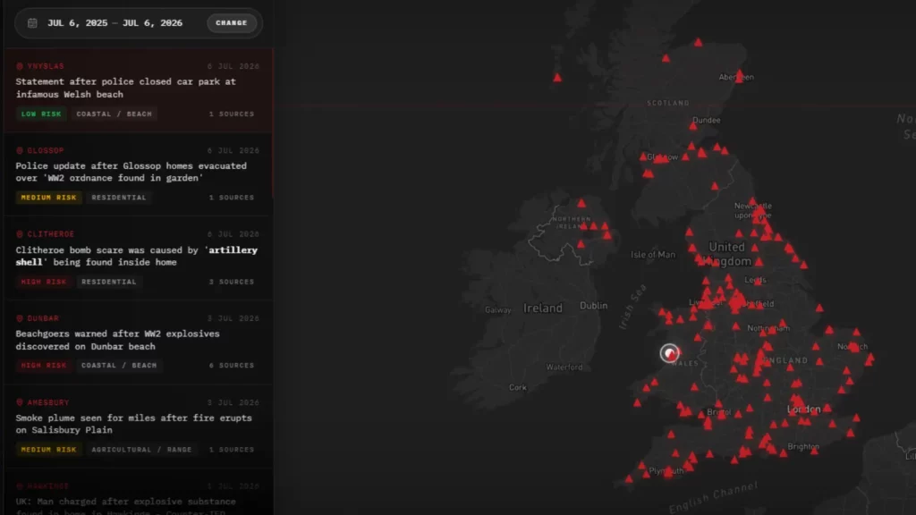Click the red marker near Aberdeen
The height and width of the screenshot is (515, 916).
[x=740, y=75]
